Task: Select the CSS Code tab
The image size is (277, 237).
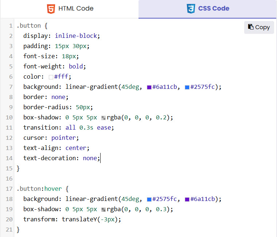Action: point(207,9)
